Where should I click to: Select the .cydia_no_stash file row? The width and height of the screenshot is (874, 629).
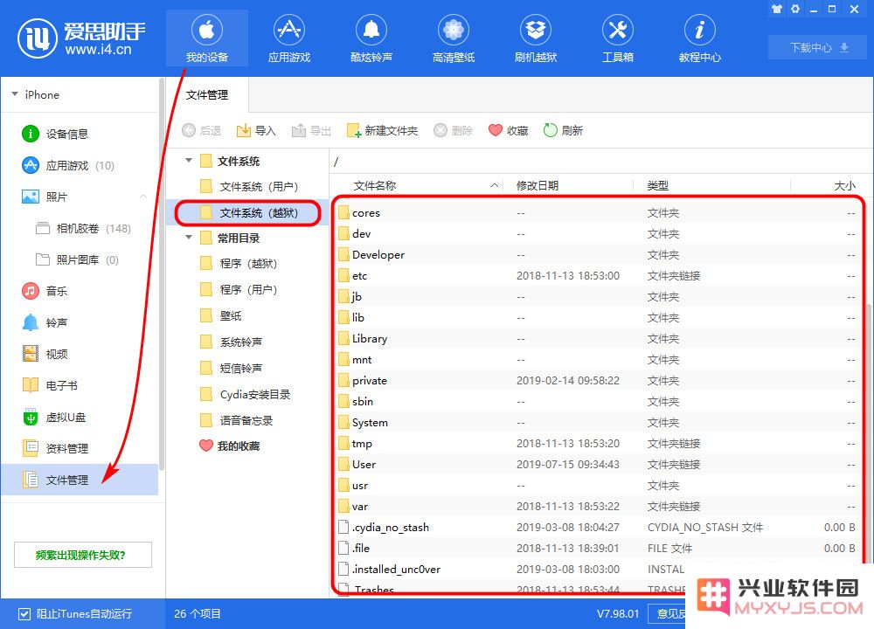(598, 527)
